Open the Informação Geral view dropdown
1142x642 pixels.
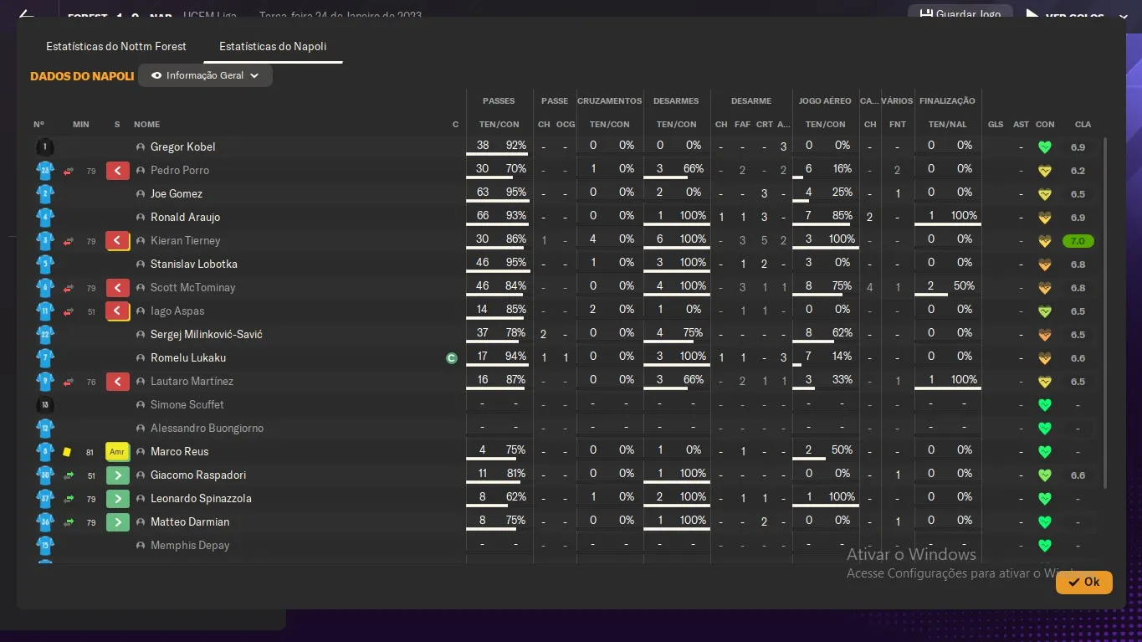pyautogui.click(x=206, y=75)
